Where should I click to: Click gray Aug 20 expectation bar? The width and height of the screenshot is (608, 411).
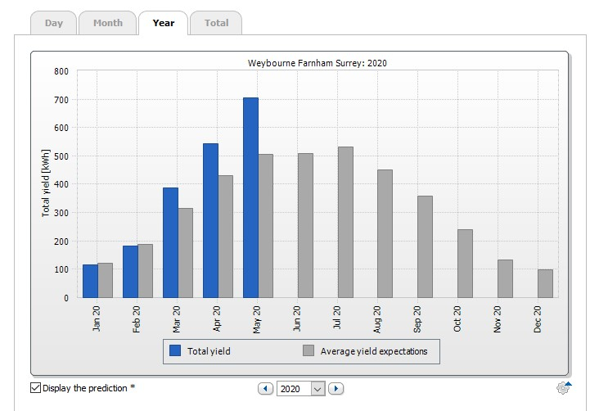[385, 234]
